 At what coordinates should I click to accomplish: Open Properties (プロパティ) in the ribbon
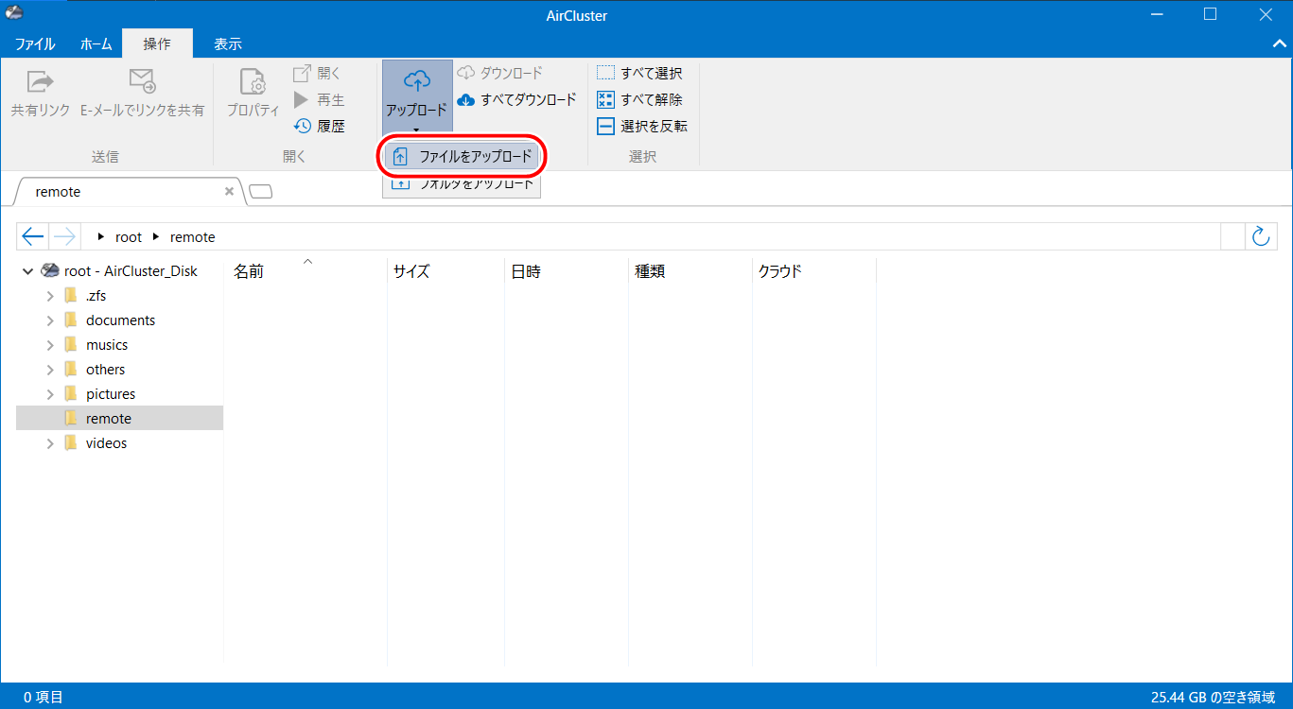[253, 82]
